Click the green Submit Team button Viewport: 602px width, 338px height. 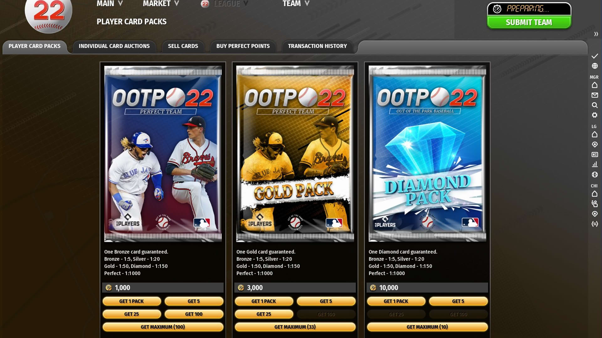[529, 23]
